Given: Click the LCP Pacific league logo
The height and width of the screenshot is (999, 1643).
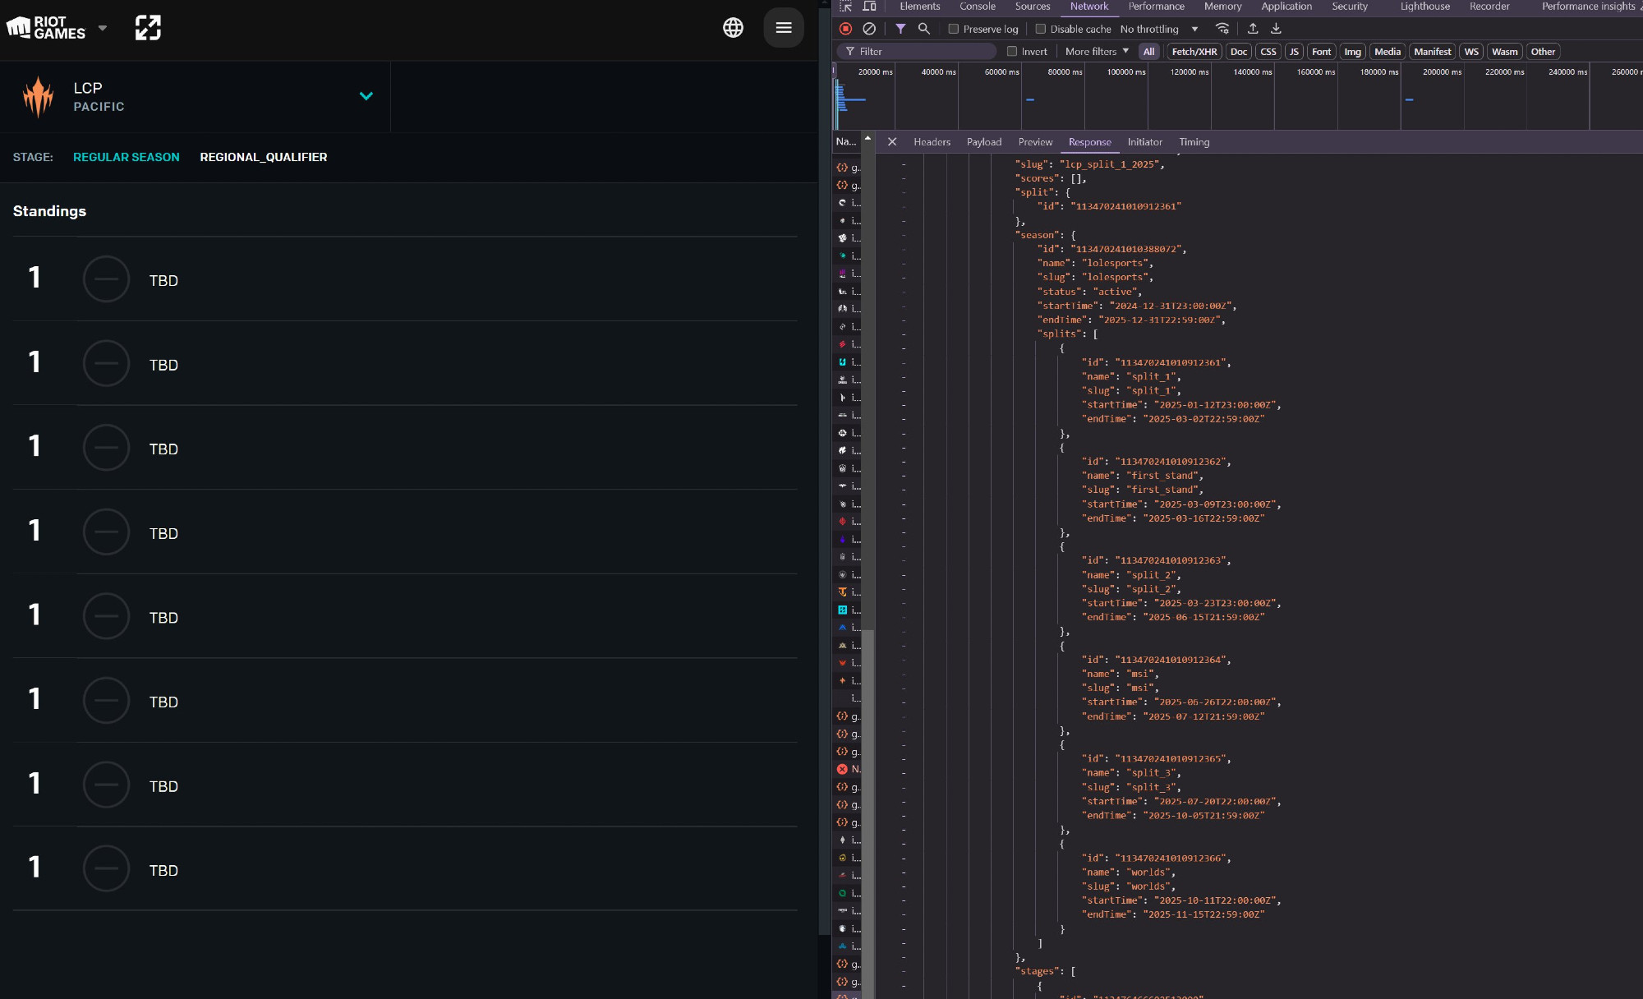Looking at the screenshot, I should coord(38,97).
